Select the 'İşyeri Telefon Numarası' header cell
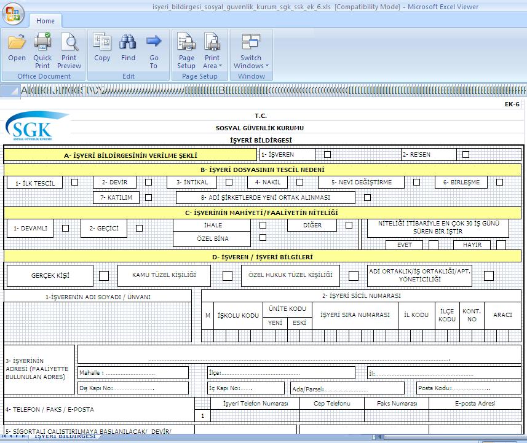 point(255,403)
